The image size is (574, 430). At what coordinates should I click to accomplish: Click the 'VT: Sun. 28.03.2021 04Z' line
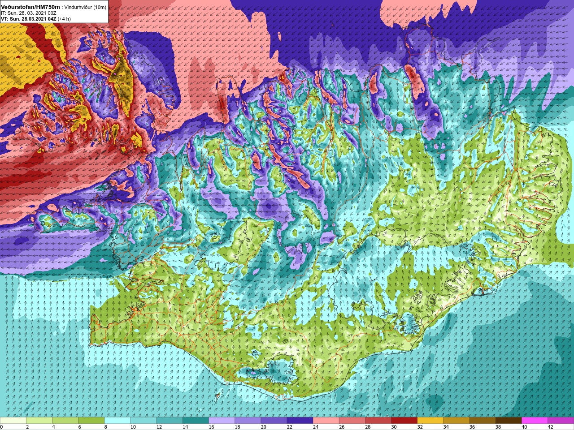pos(29,19)
